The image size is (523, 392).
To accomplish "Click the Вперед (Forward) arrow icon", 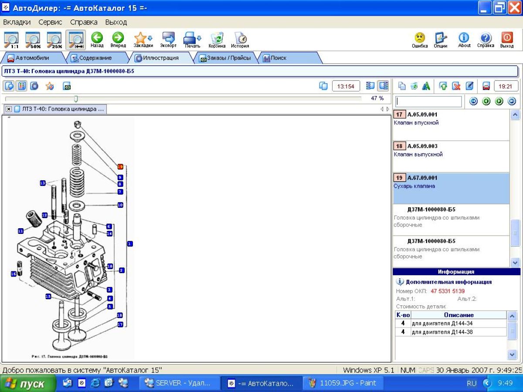I will tap(118, 38).
